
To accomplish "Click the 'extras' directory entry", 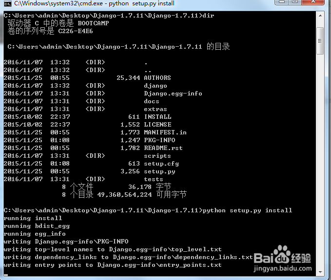I will pyautogui.click(x=156, y=109).
